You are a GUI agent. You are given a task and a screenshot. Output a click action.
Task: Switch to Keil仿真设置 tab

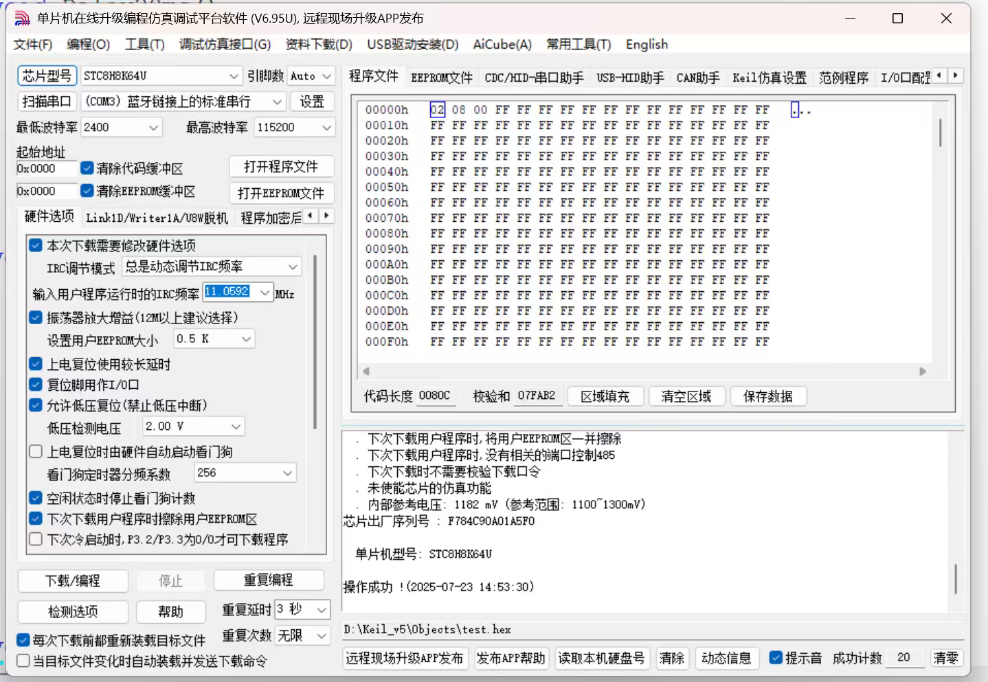[770, 78]
